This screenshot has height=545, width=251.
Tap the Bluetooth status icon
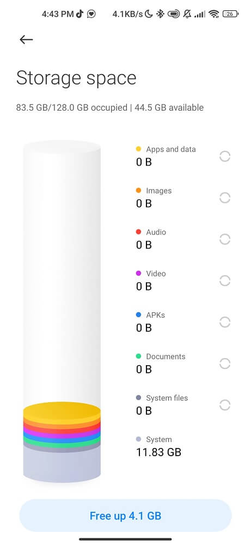(160, 14)
